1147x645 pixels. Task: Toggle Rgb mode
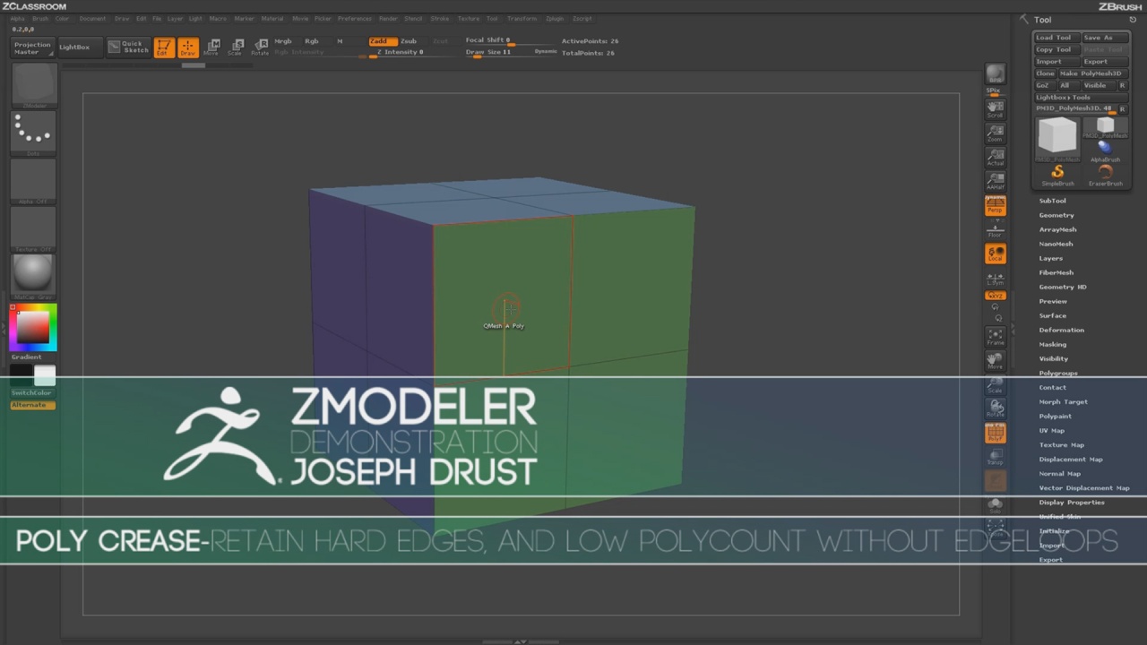coord(312,41)
